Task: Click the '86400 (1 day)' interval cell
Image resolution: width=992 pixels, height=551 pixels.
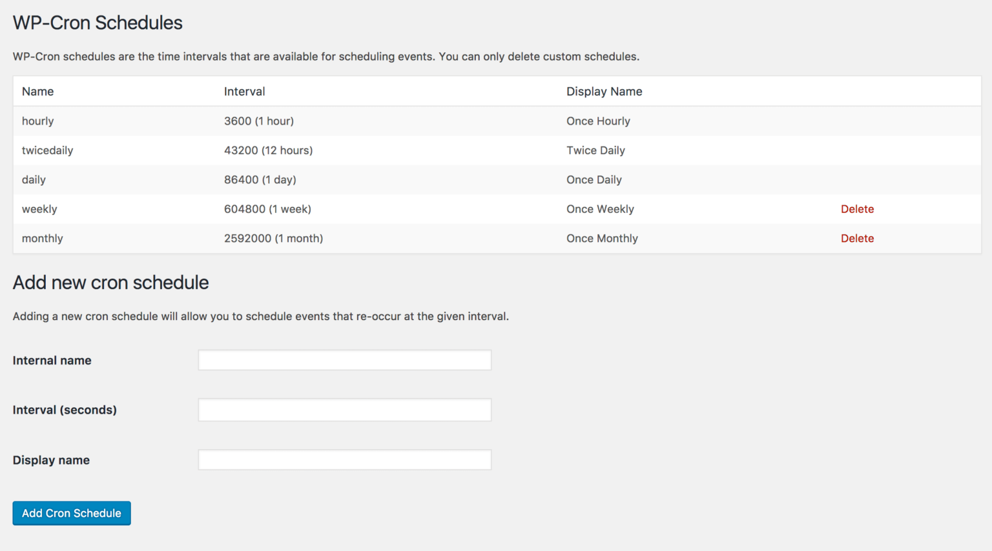Action: [x=260, y=180]
